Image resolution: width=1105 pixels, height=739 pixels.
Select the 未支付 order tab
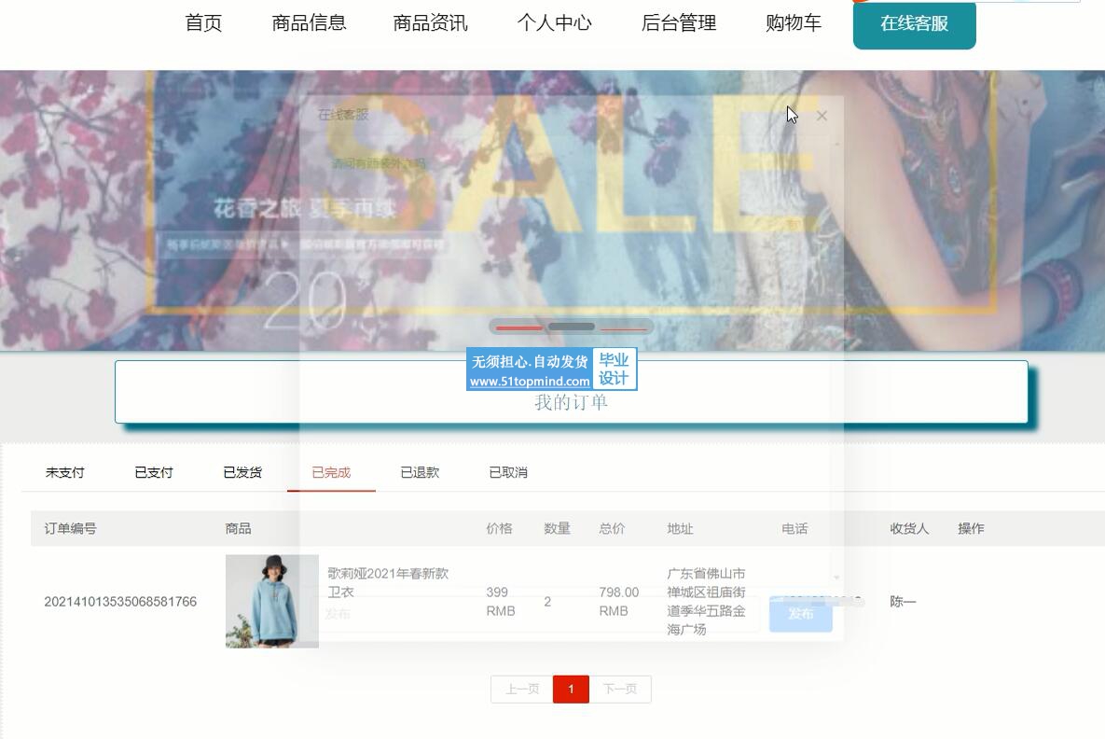click(x=65, y=472)
